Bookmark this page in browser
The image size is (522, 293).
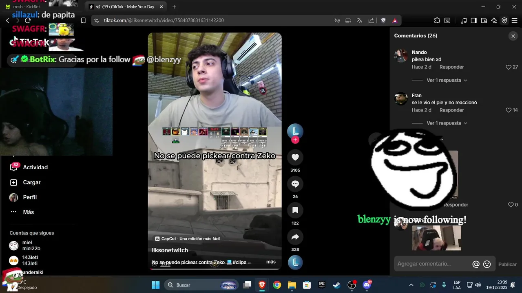click(83, 20)
